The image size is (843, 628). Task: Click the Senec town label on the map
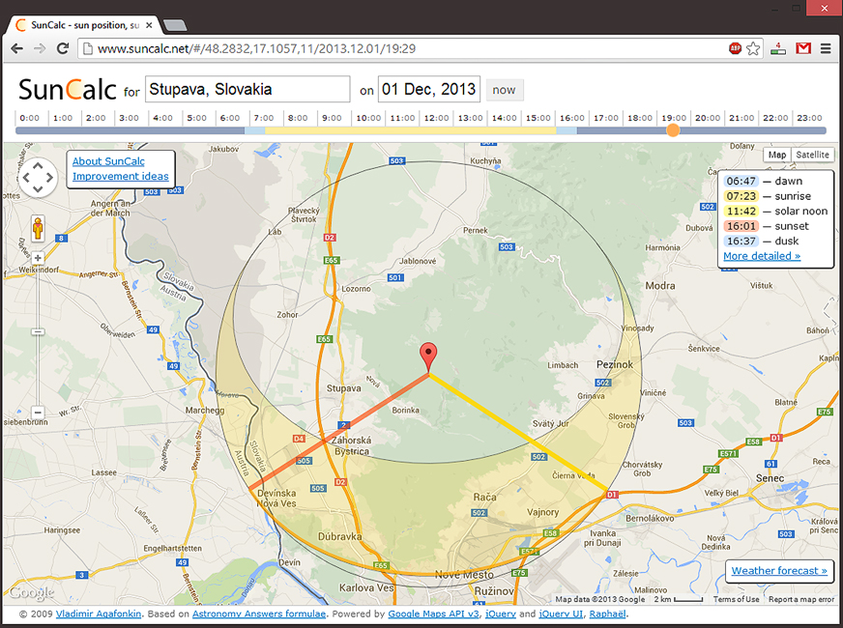(770, 478)
